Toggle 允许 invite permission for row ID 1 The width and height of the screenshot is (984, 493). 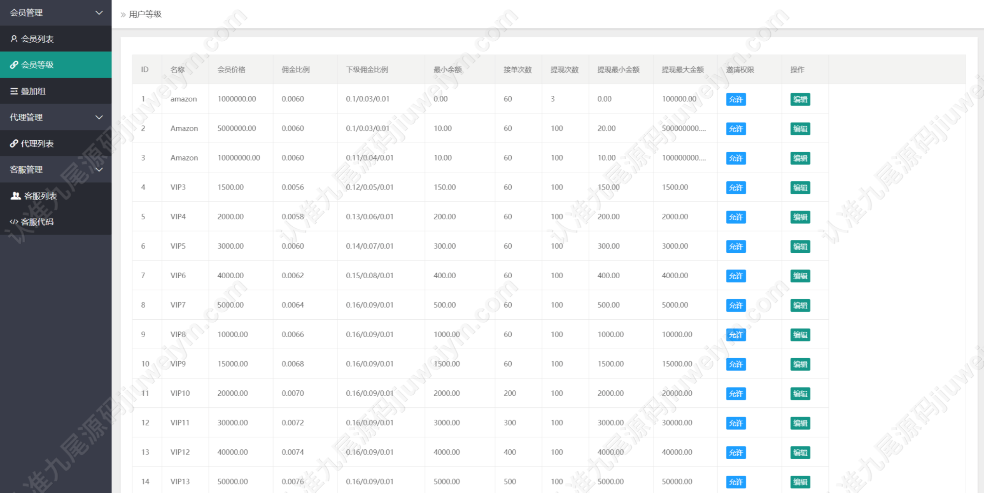(736, 99)
